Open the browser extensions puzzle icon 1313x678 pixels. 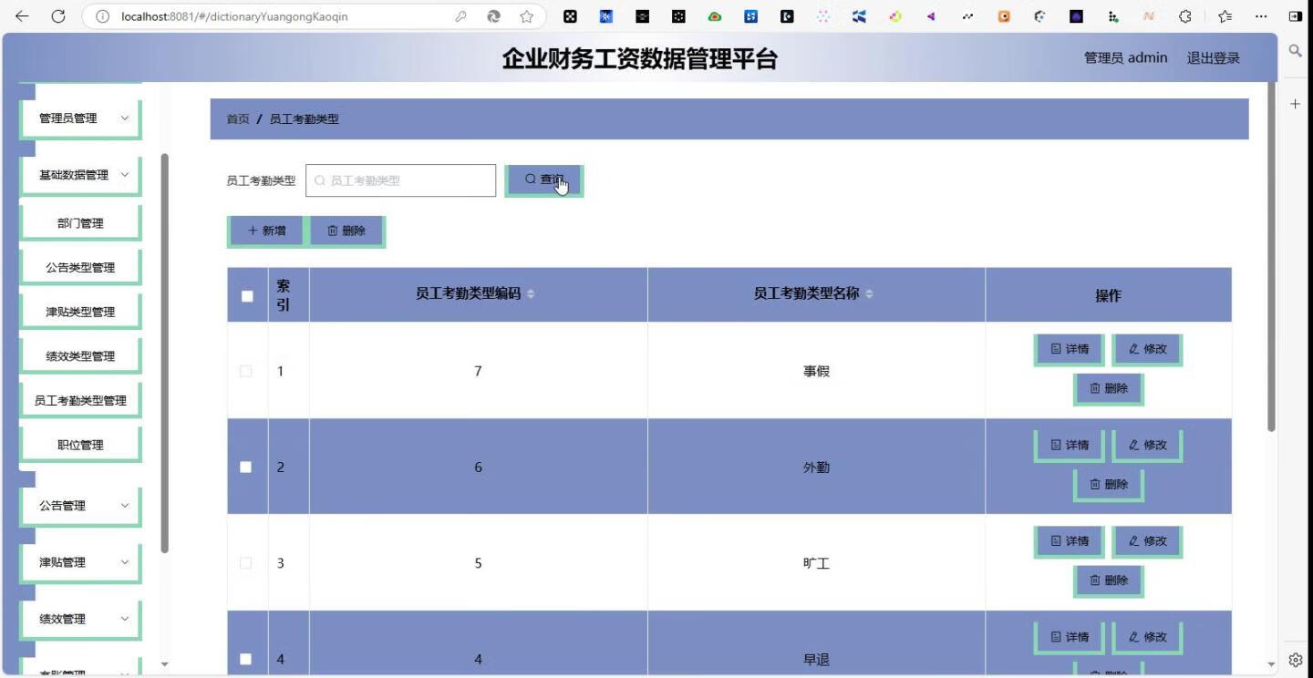1185,16
